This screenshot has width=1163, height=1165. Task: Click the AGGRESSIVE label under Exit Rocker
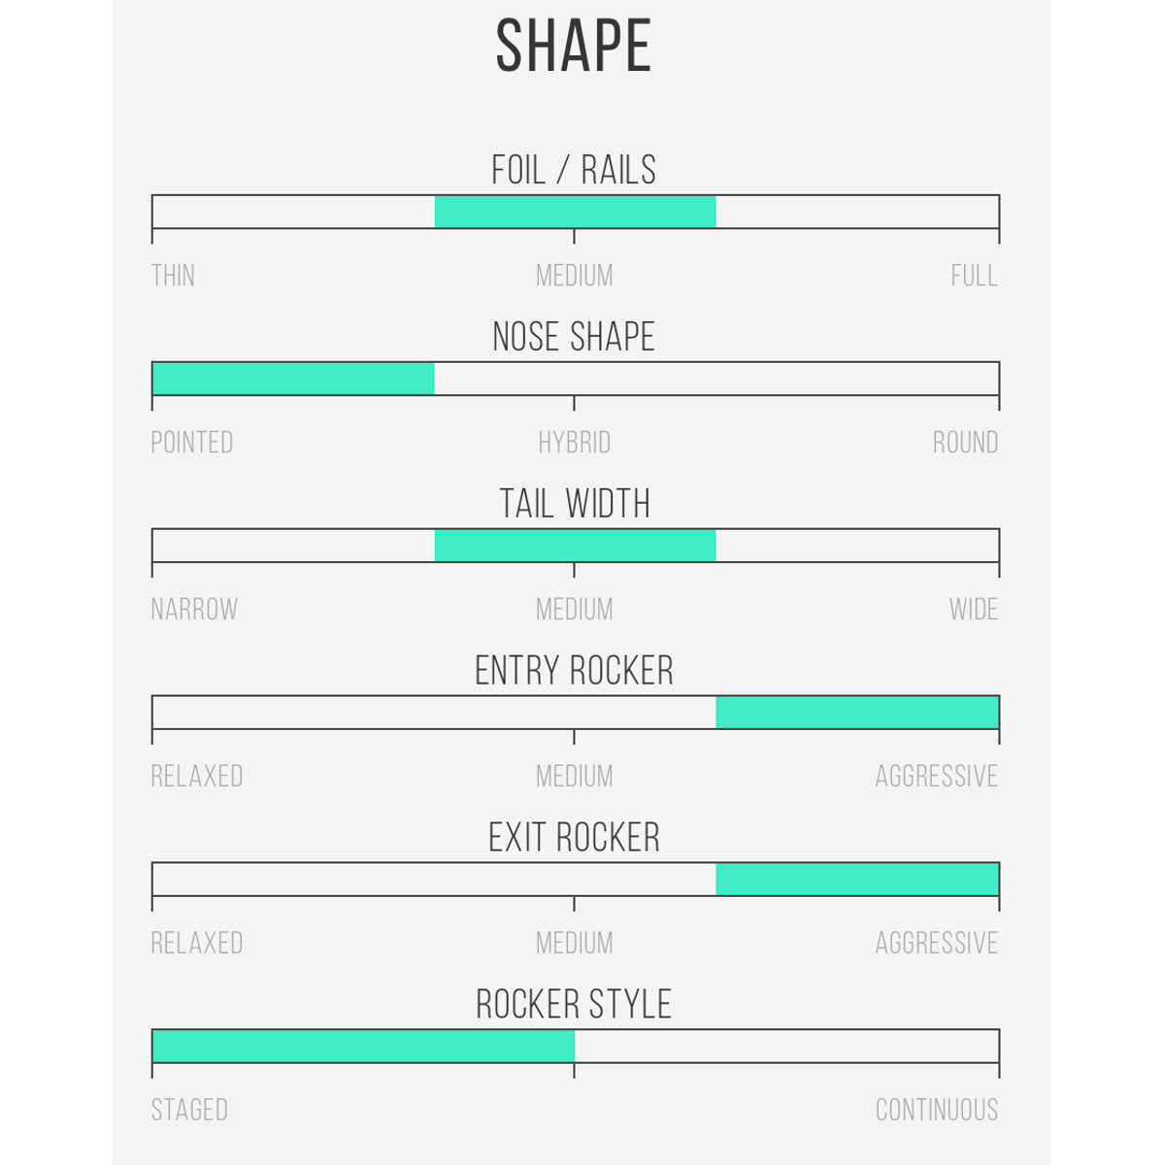(936, 944)
